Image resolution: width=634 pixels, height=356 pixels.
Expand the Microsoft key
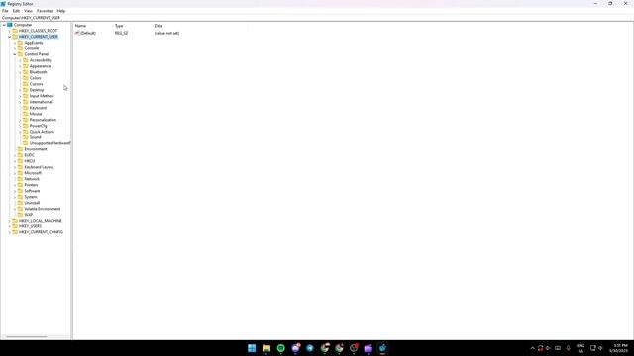tap(15, 173)
